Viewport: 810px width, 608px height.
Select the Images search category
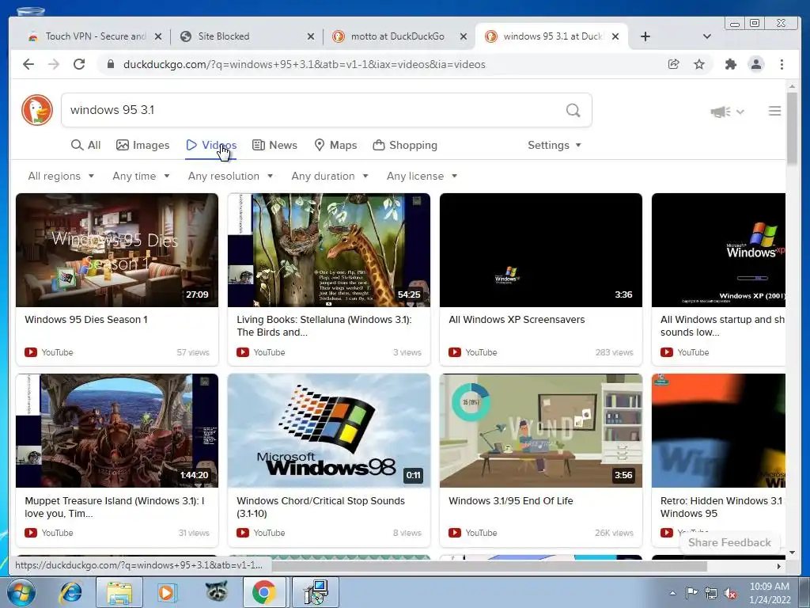point(143,146)
